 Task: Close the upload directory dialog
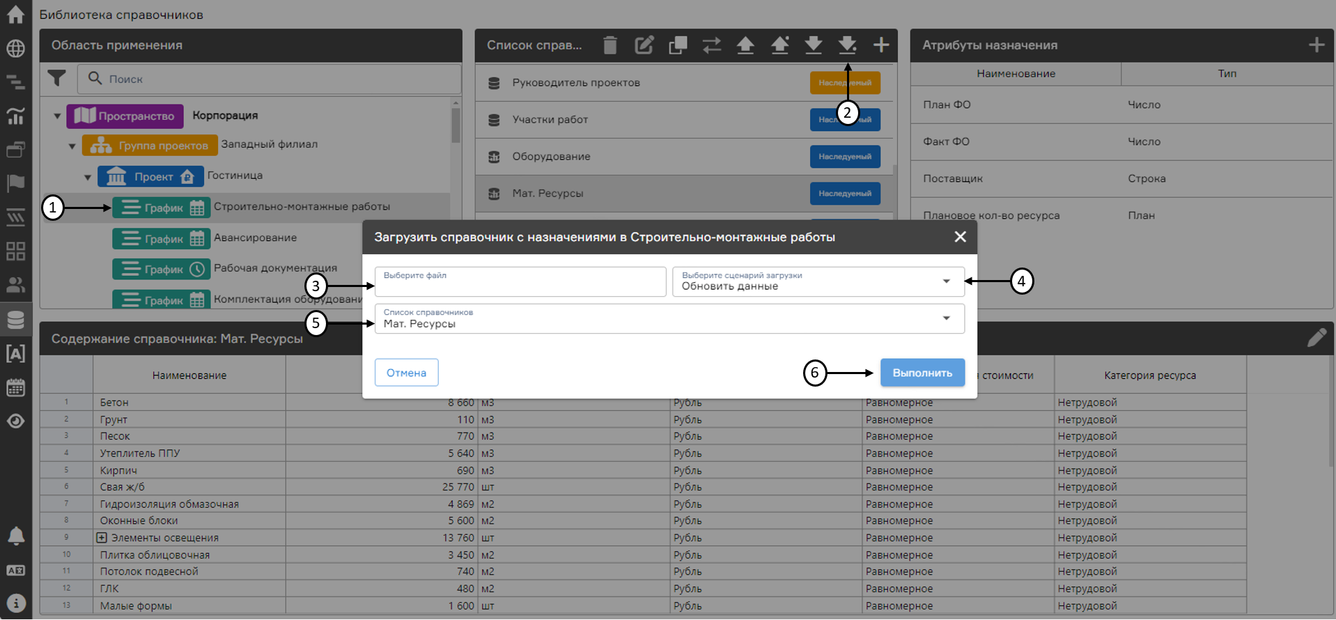click(960, 237)
